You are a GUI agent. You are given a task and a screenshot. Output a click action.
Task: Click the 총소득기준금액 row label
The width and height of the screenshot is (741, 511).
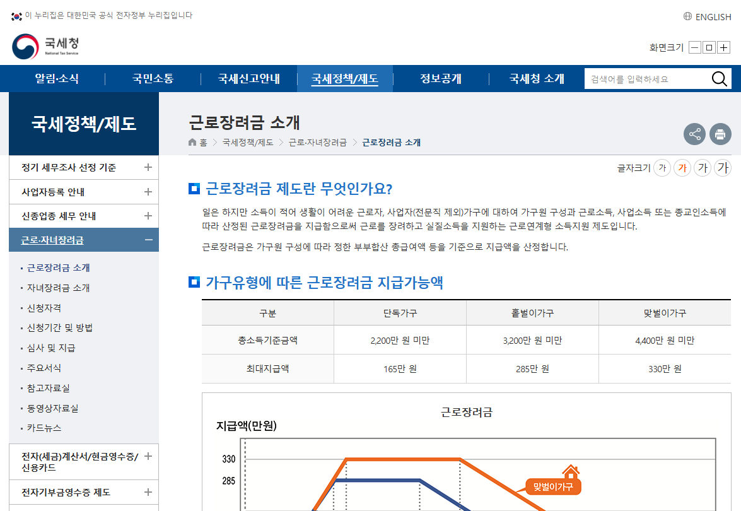267,341
